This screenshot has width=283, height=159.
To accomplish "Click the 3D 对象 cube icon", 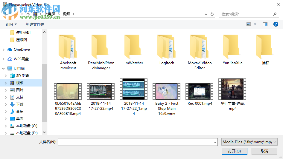I will [12, 76].
